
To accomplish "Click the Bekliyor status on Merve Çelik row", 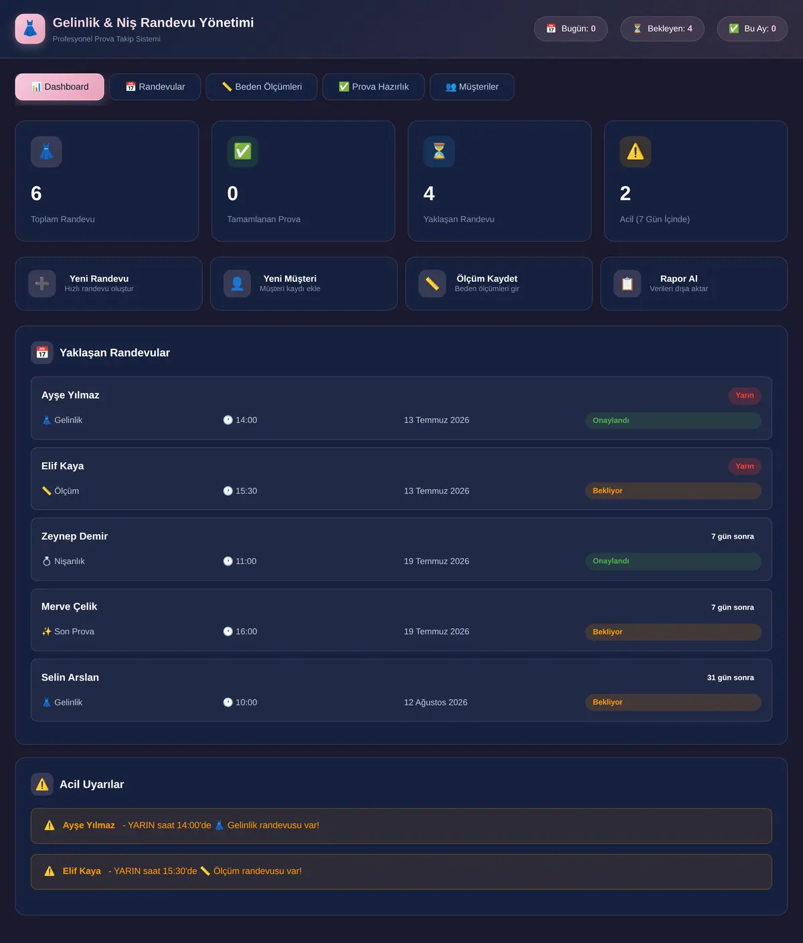I will coord(673,632).
